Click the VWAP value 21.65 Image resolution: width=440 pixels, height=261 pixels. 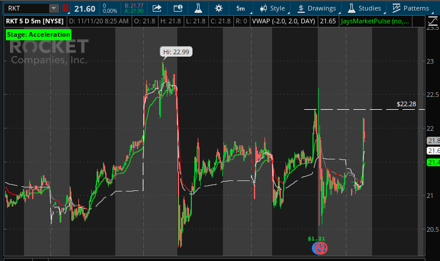pyautogui.click(x=328, y=21)
